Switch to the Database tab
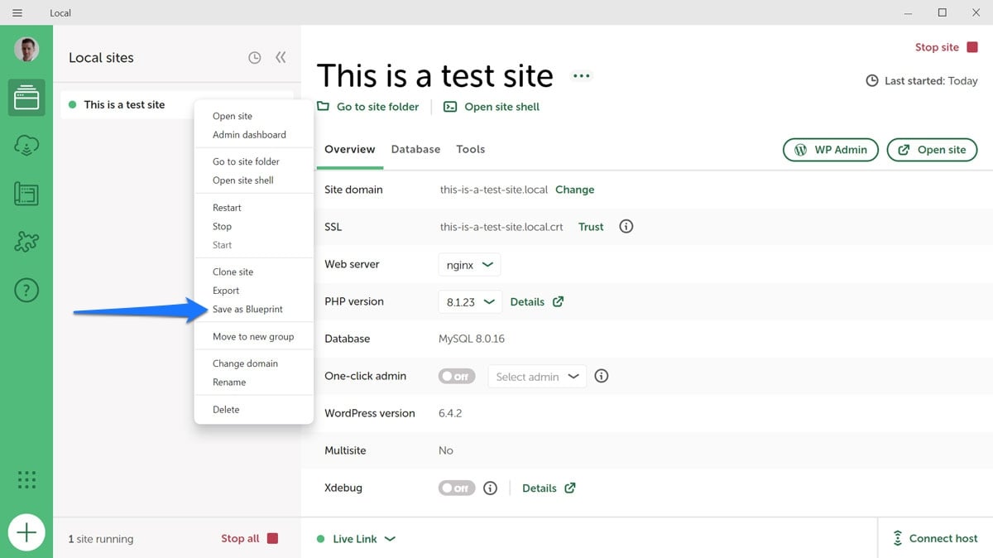Viewport: 993px width, 558px height. click(415, 150)
